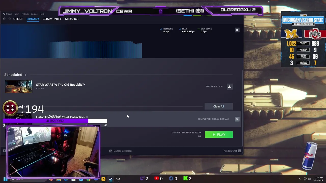The height and width of the screenshot is (183, 326).
Task: Open Halo: The Master Chief Collection title
Action: pyautogui.click(x=60, y=117)
